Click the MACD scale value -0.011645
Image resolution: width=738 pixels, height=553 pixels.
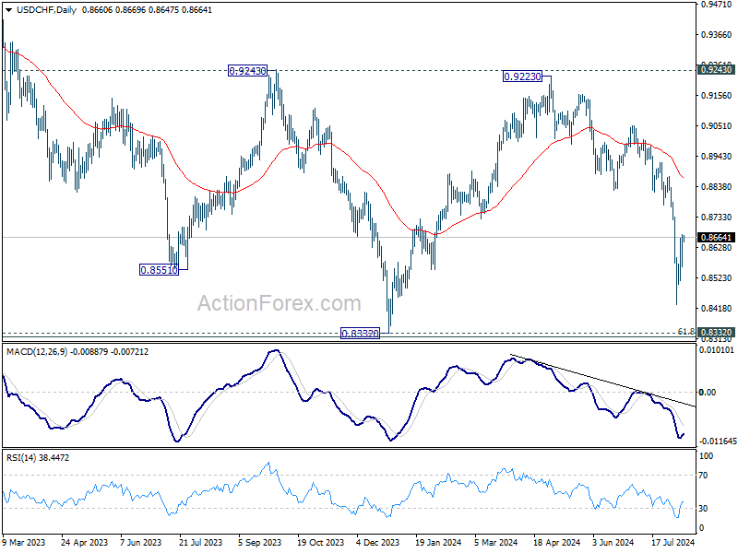click(x=718, y=441)
